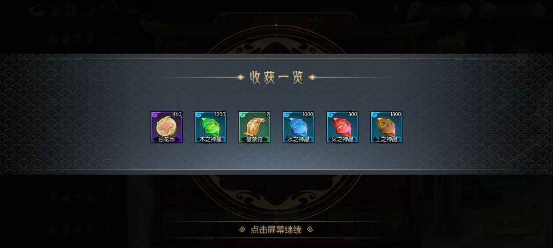This screenshot has width=553, height=248.
Task: Click 点击屏幕继续 to continue
Action: [276, 230]
